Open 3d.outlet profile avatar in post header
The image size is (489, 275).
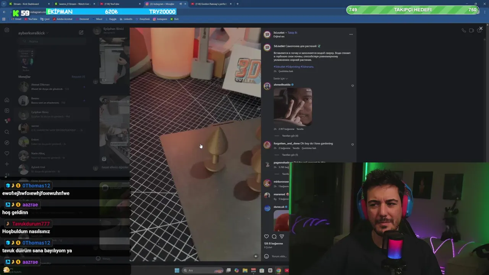click(x=267, y=34)
